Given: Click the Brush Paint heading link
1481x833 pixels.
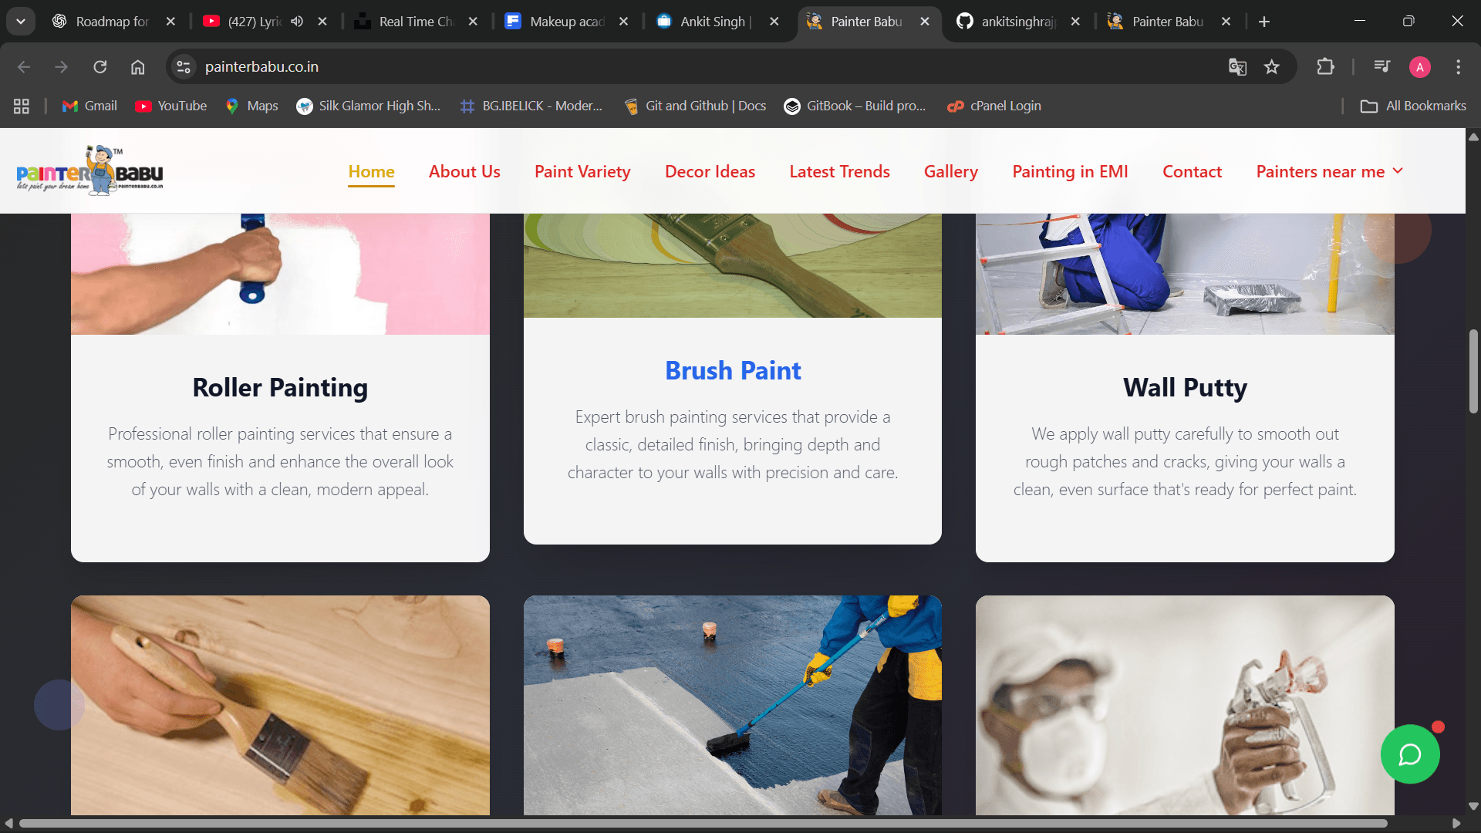Looking at the screenshot, I should pyautogui.click(x=732, y=370).
